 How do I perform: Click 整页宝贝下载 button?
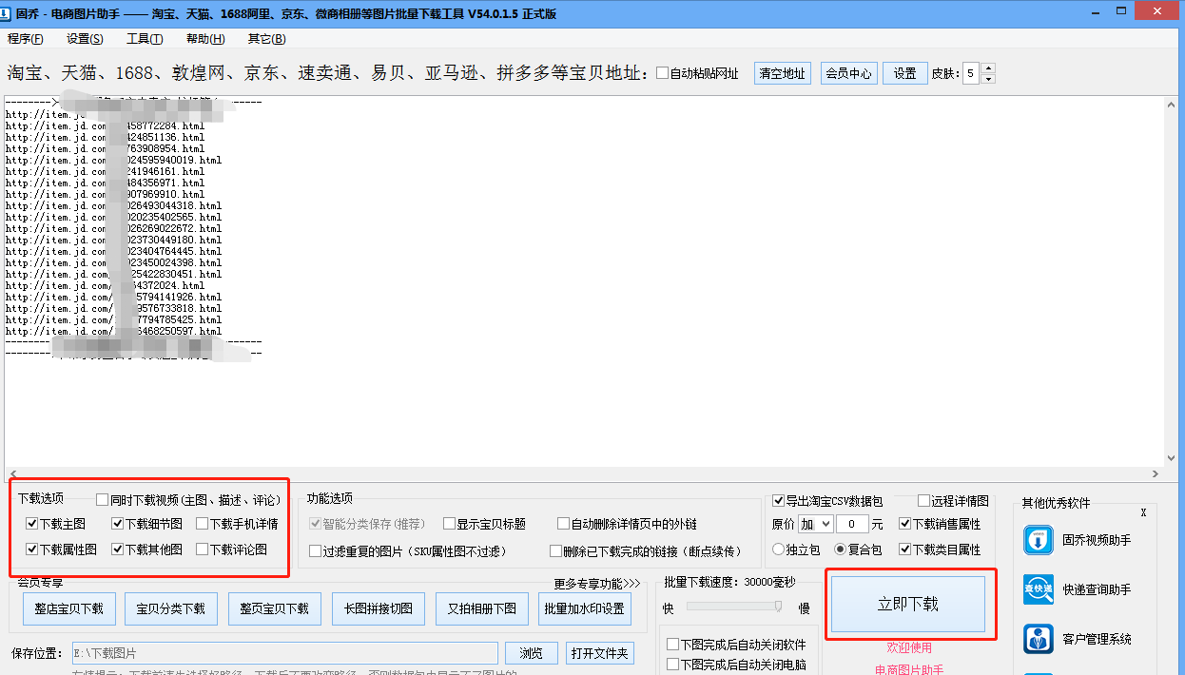point(275,608)
